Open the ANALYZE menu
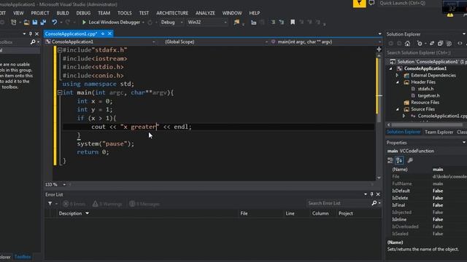Image resolution: width=467 pixels, height=262 pixels. click(205, 13)
